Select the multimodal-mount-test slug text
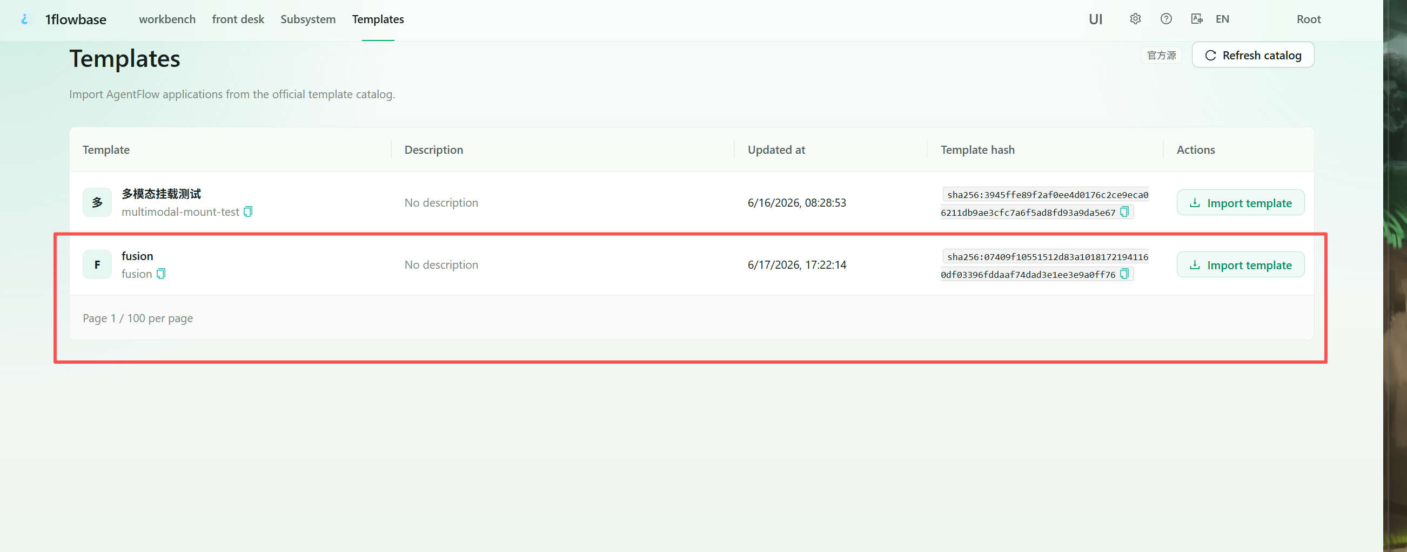The width and height of the screenshot is (1407, 552). tap(180, 212)
